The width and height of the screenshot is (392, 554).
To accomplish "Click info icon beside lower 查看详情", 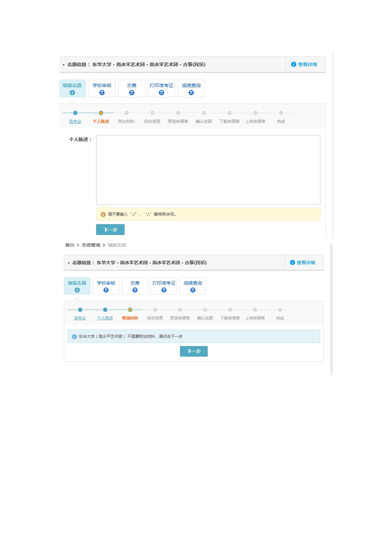I will click(x=292, y=262).
